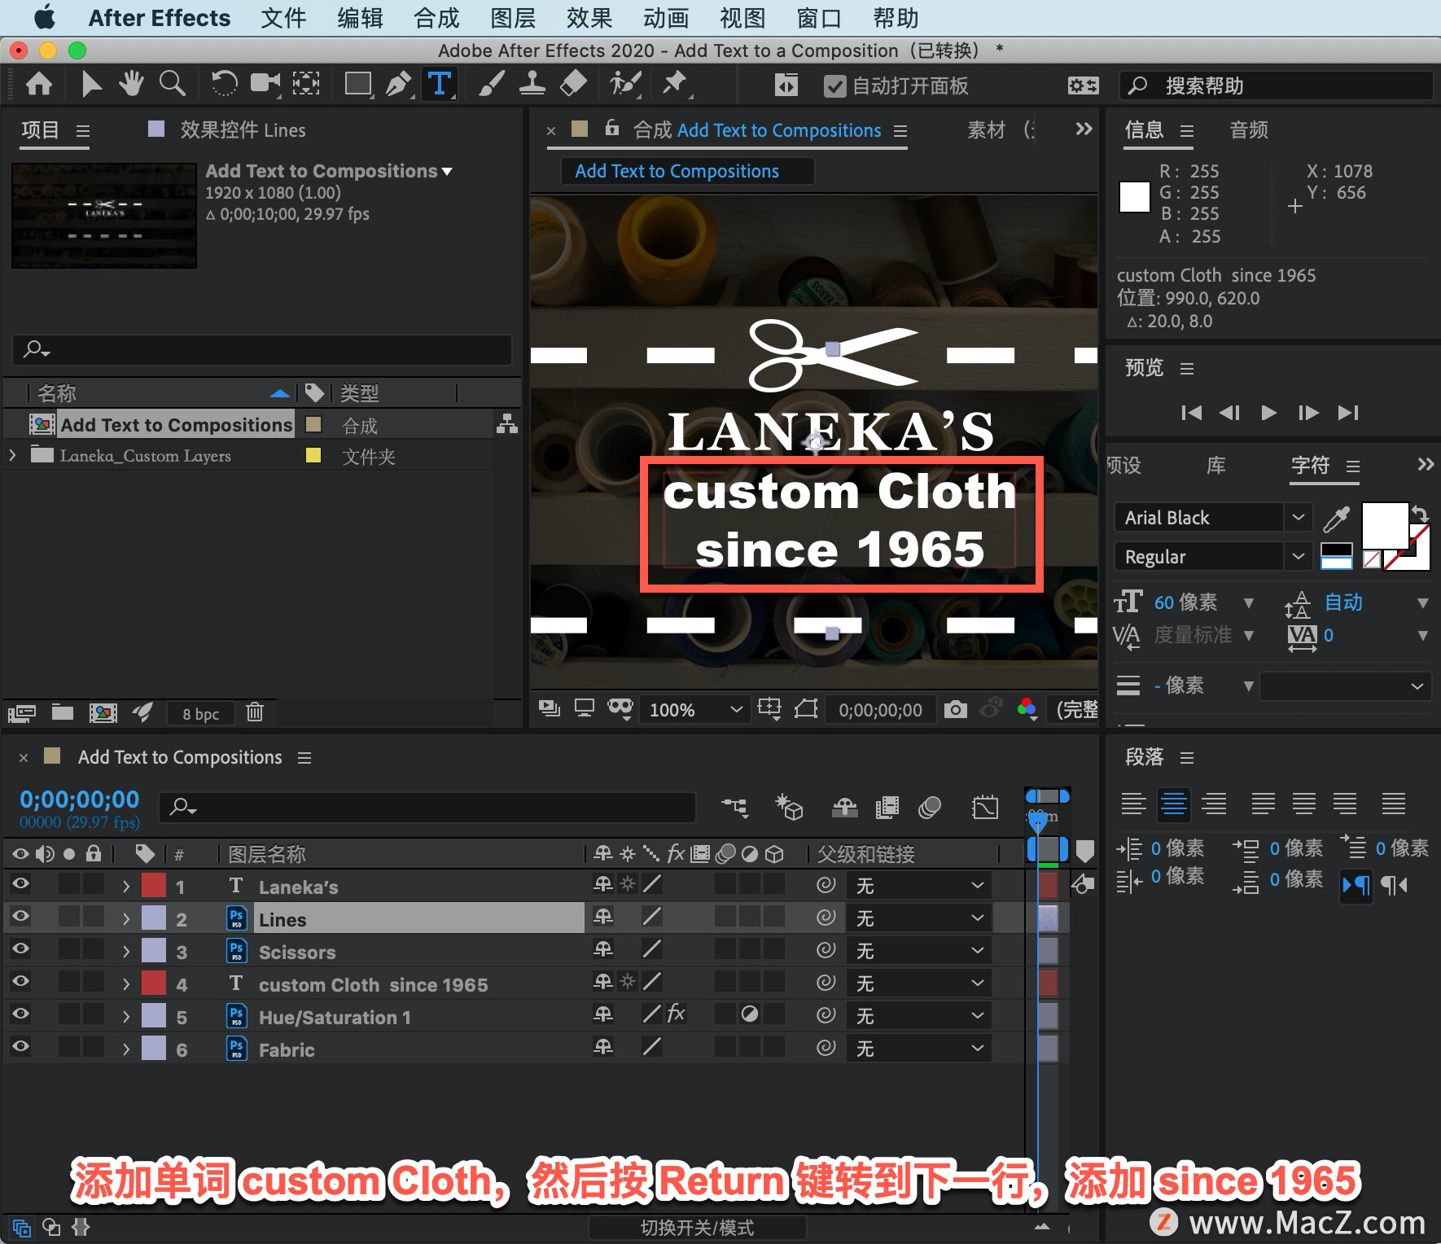The height and width of the screenshot is (1244, 1441).
Task: Toggle the effects fx switch on Hue/Saturation 1
Action: coord(676,1014)
